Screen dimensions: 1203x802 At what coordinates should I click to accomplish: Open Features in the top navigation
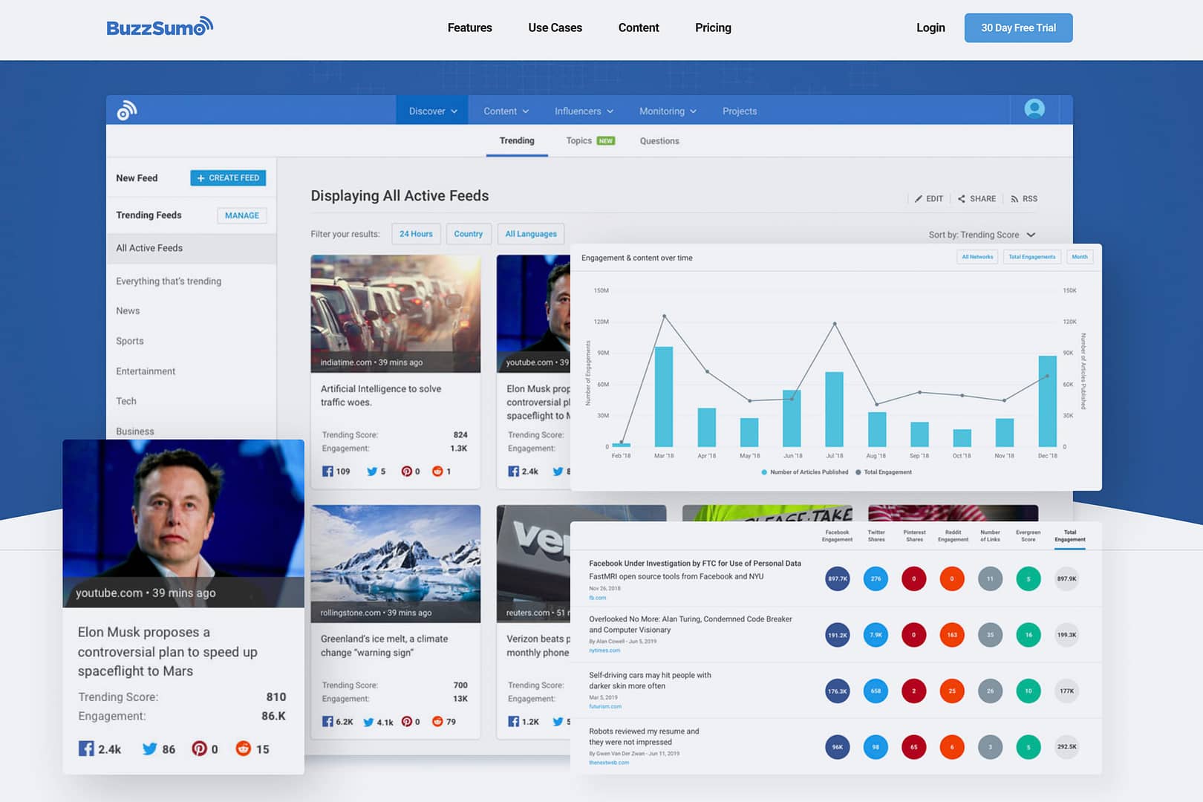pyautogui.click(x=469, y=27)
